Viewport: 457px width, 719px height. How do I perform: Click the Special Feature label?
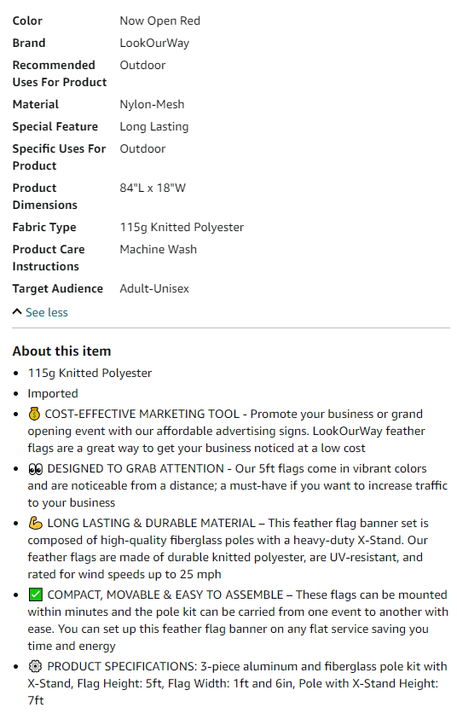click(55, 126)
